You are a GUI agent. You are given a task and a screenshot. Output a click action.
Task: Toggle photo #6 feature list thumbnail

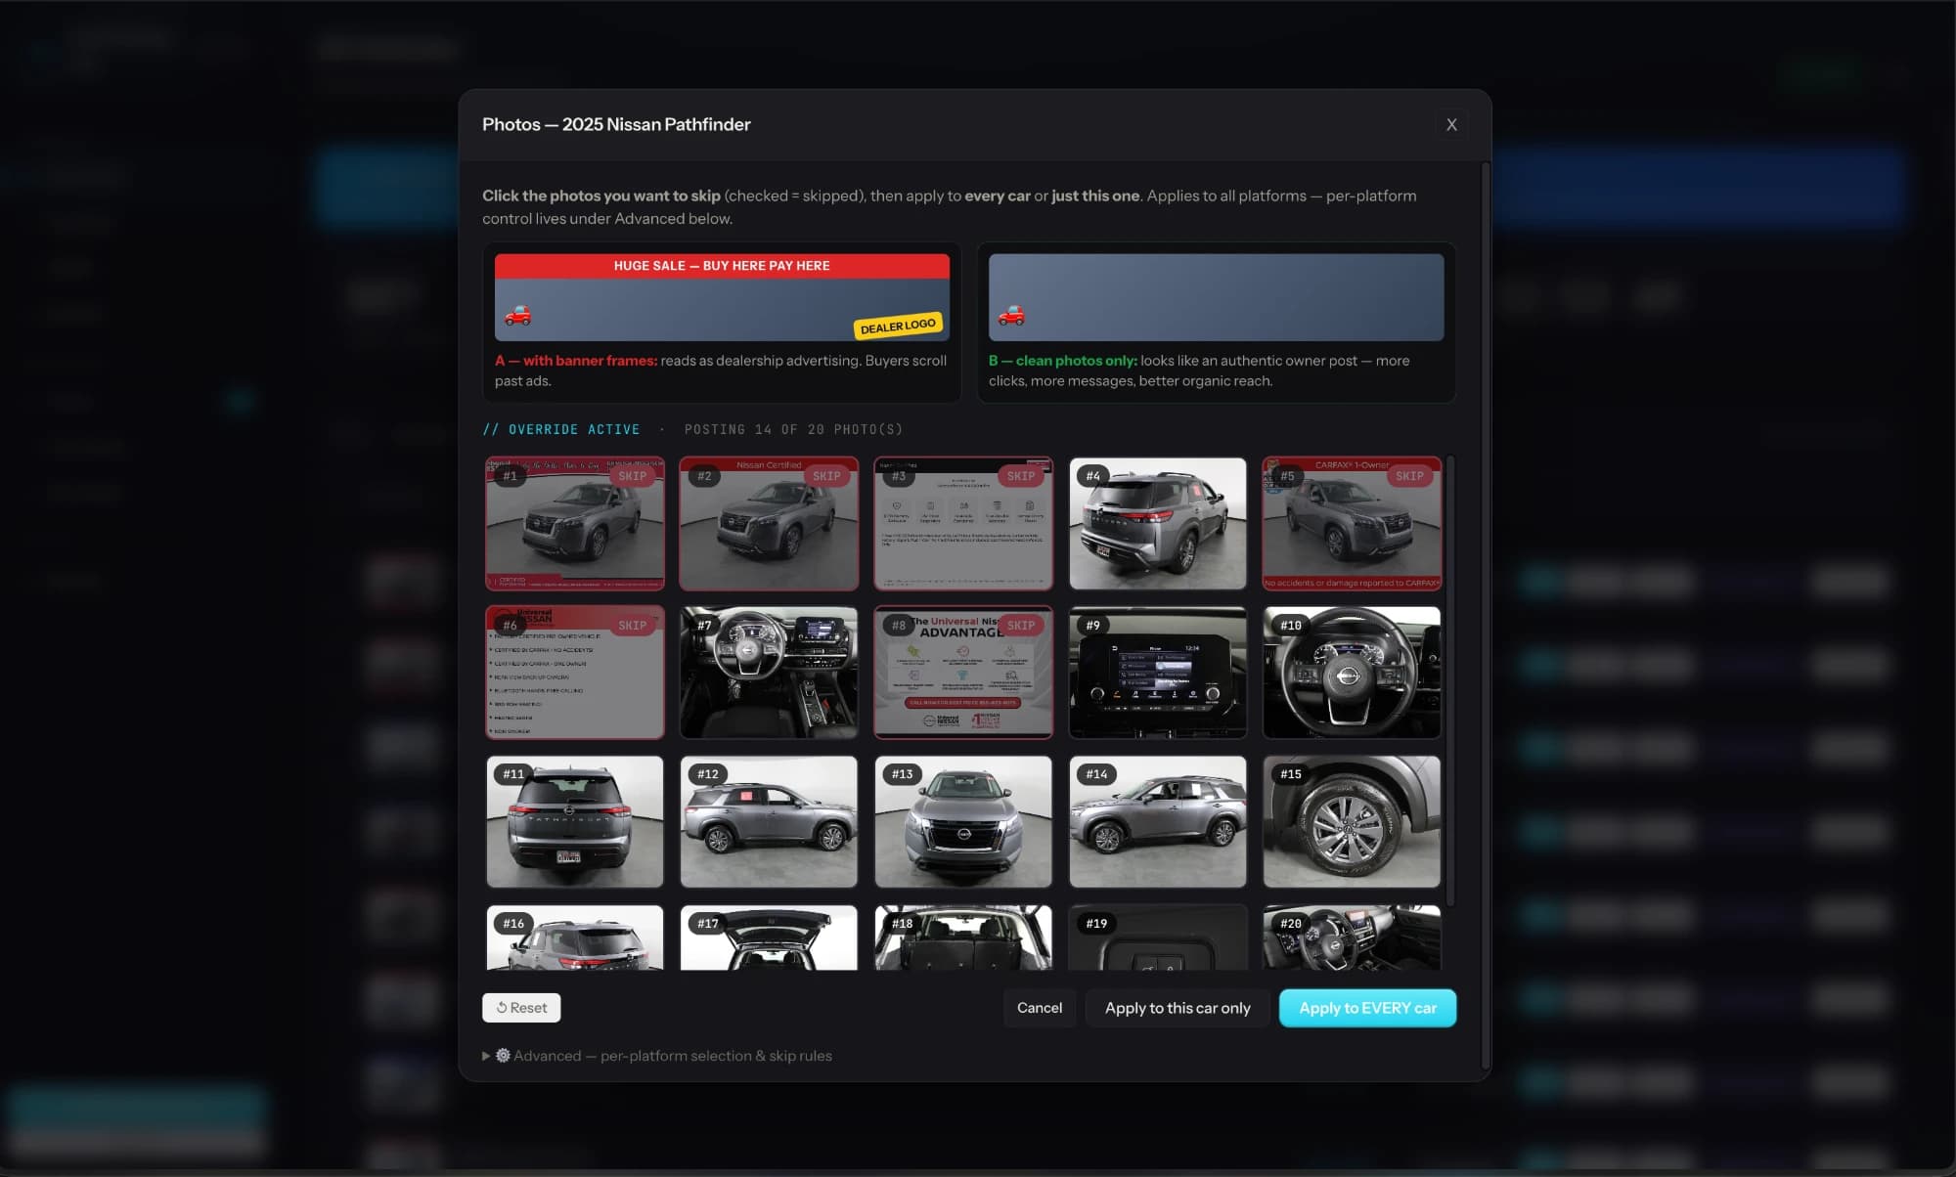click(x=575, y=673)
